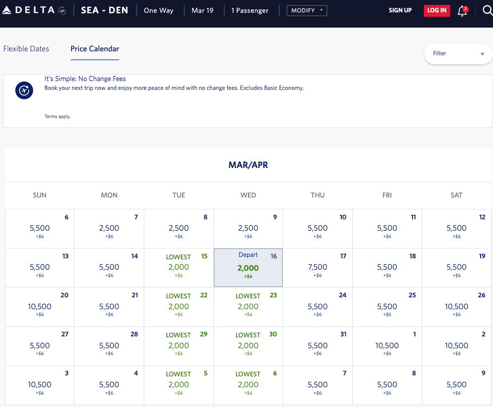Viewport: 493px width, 407px height.
Task: Pick the 7,500 miles fare on the 17th
Action: pyautogui.click(x=318, y=268)
